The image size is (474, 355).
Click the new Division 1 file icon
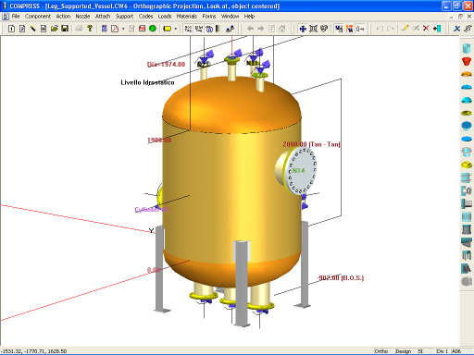point(11,29)
